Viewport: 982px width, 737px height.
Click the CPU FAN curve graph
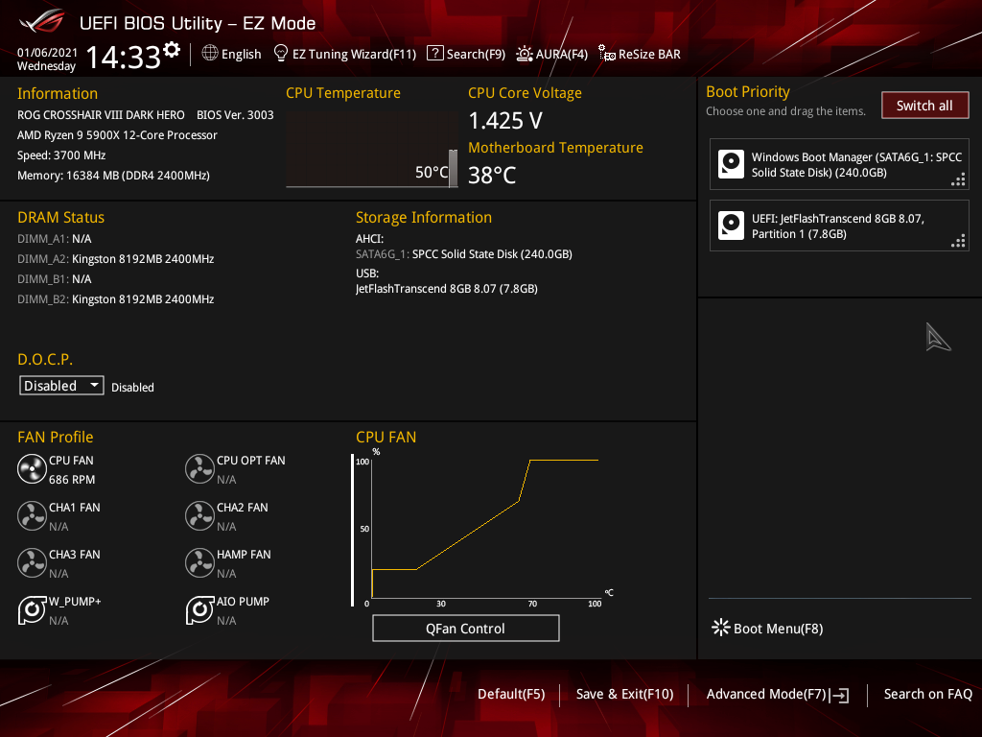click(485, 529)
